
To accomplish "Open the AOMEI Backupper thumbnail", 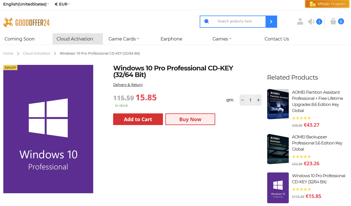I will tap(278, 149).
